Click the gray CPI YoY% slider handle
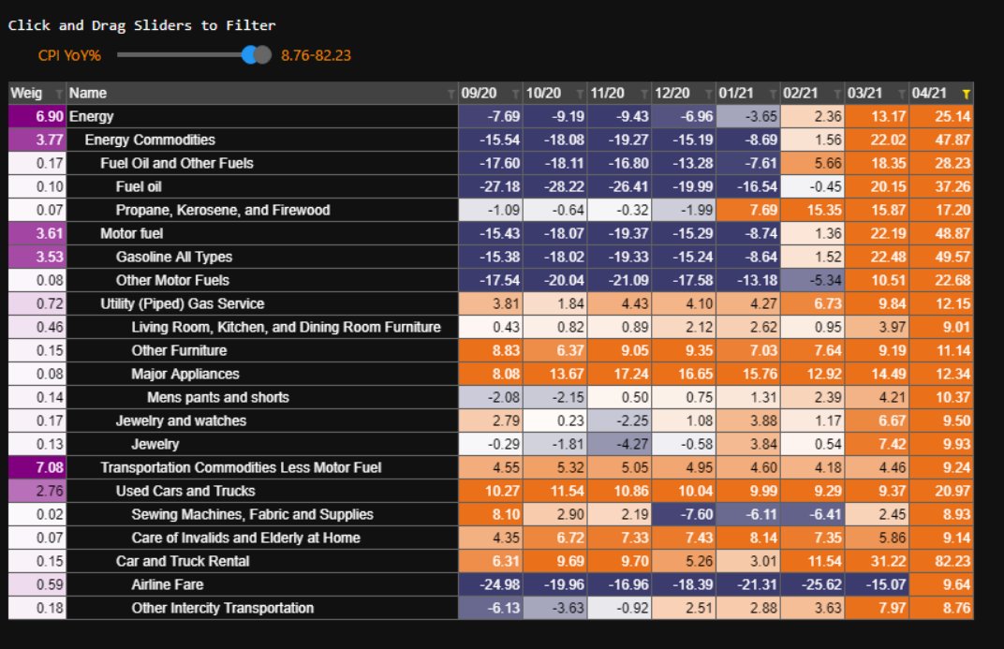Image resolution: width=1004 pixels, height=649 pixels. 263,55
